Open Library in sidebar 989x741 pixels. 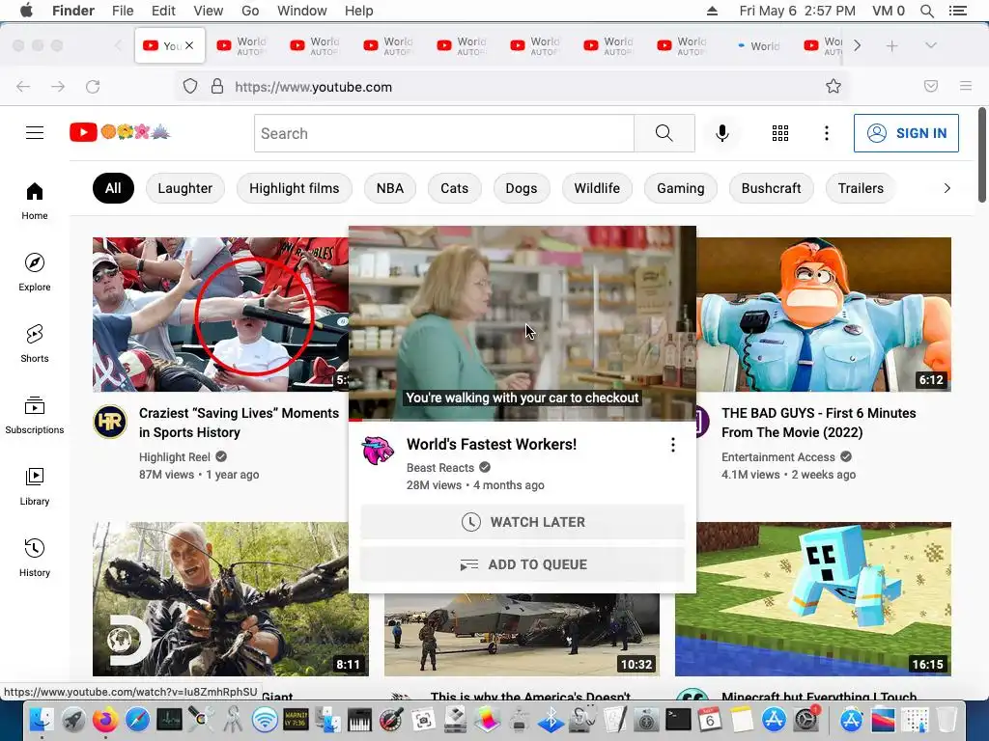point(35,486)
